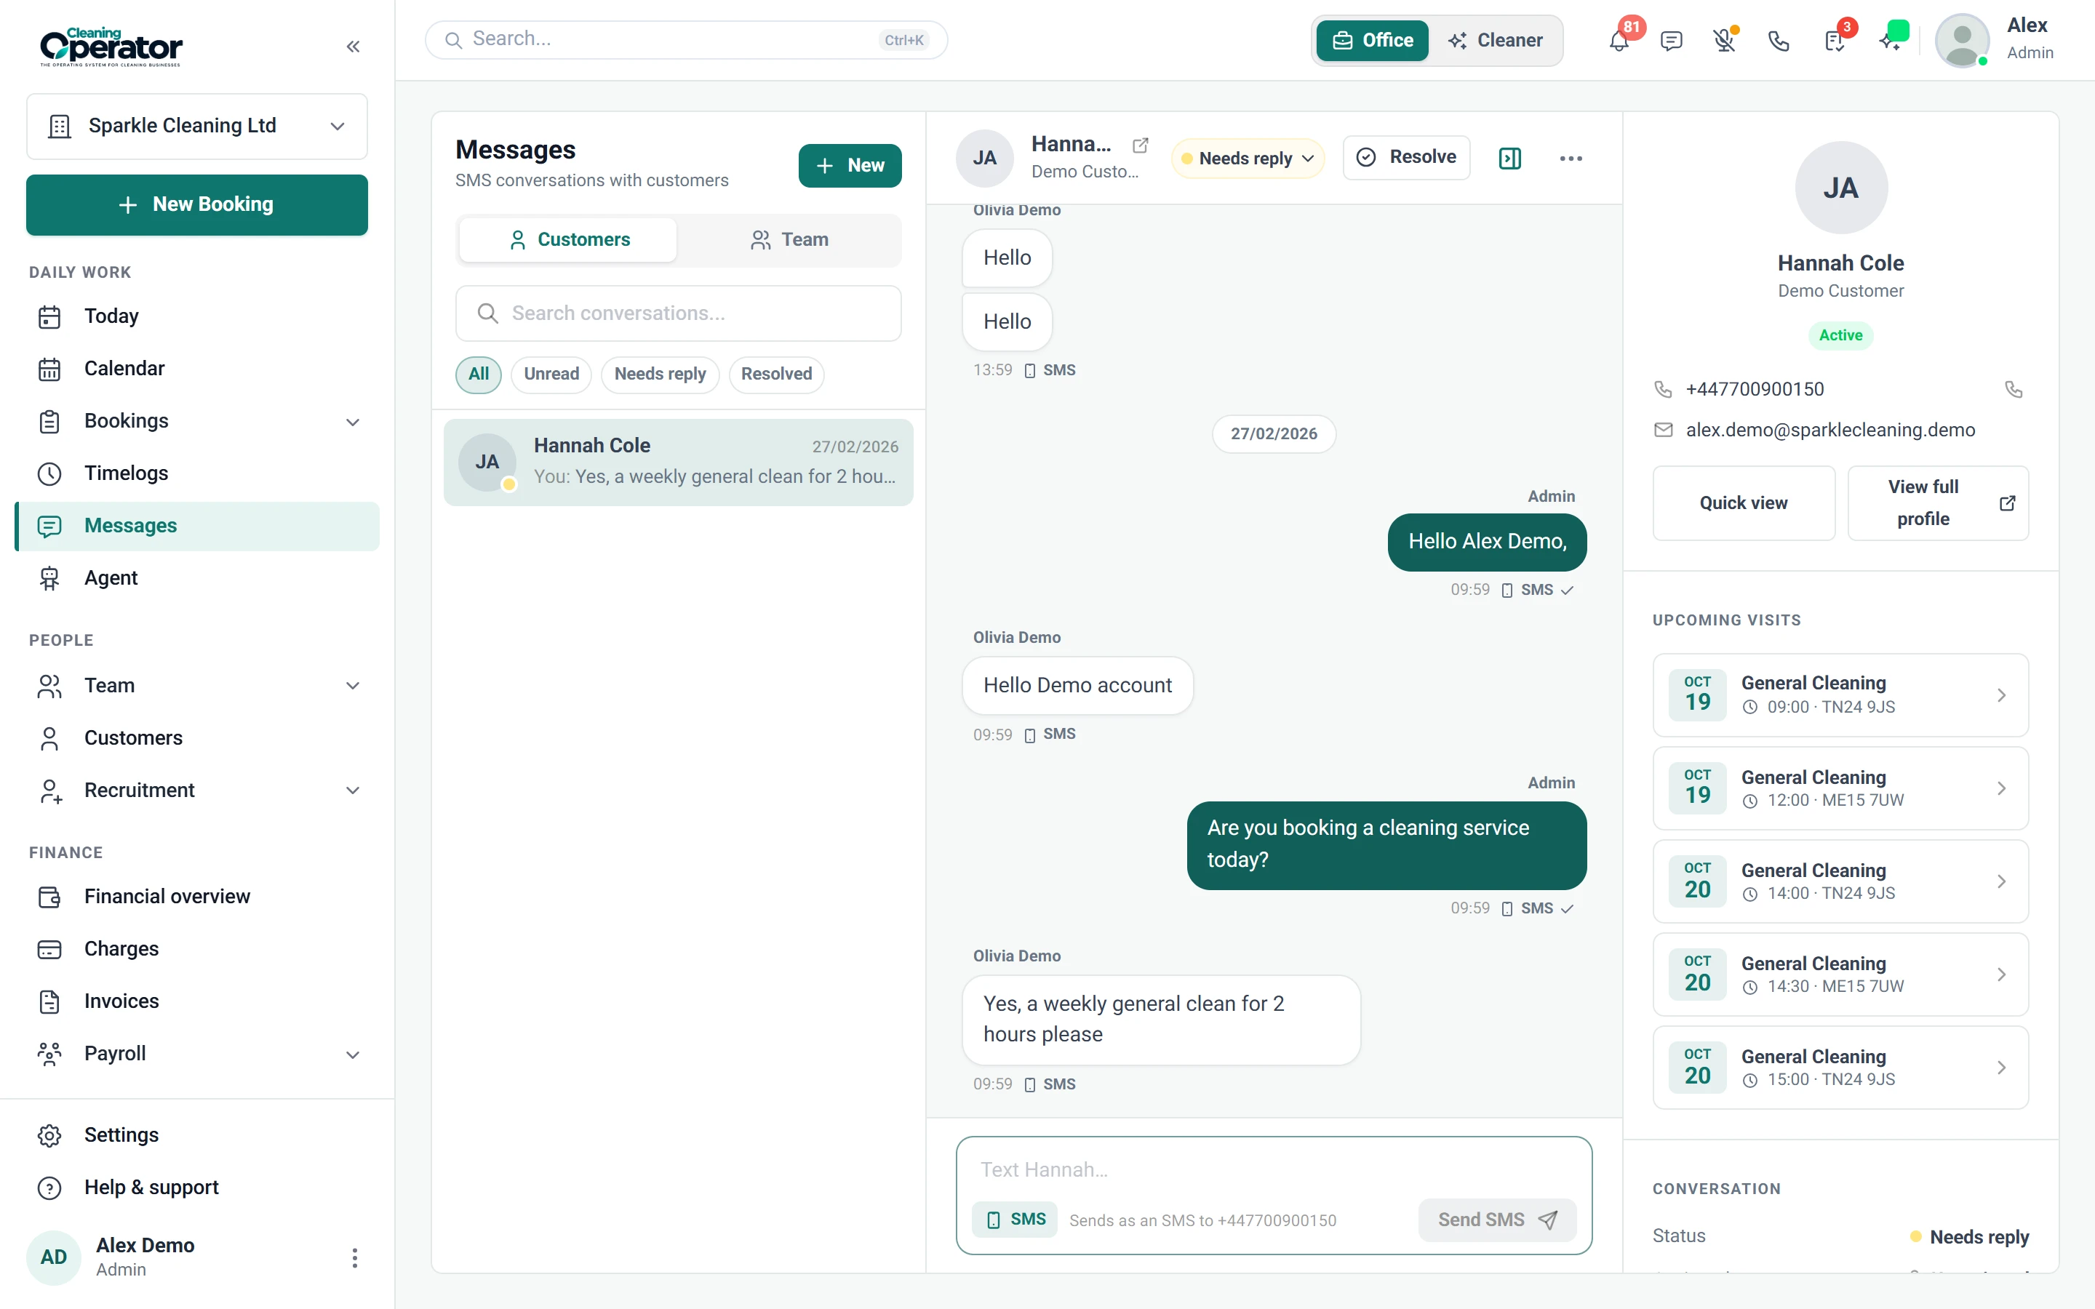Viewport: 2095px width, 1309px height.
Task: Click the Text Hannah message box
Action: tap(1272, 1169)
